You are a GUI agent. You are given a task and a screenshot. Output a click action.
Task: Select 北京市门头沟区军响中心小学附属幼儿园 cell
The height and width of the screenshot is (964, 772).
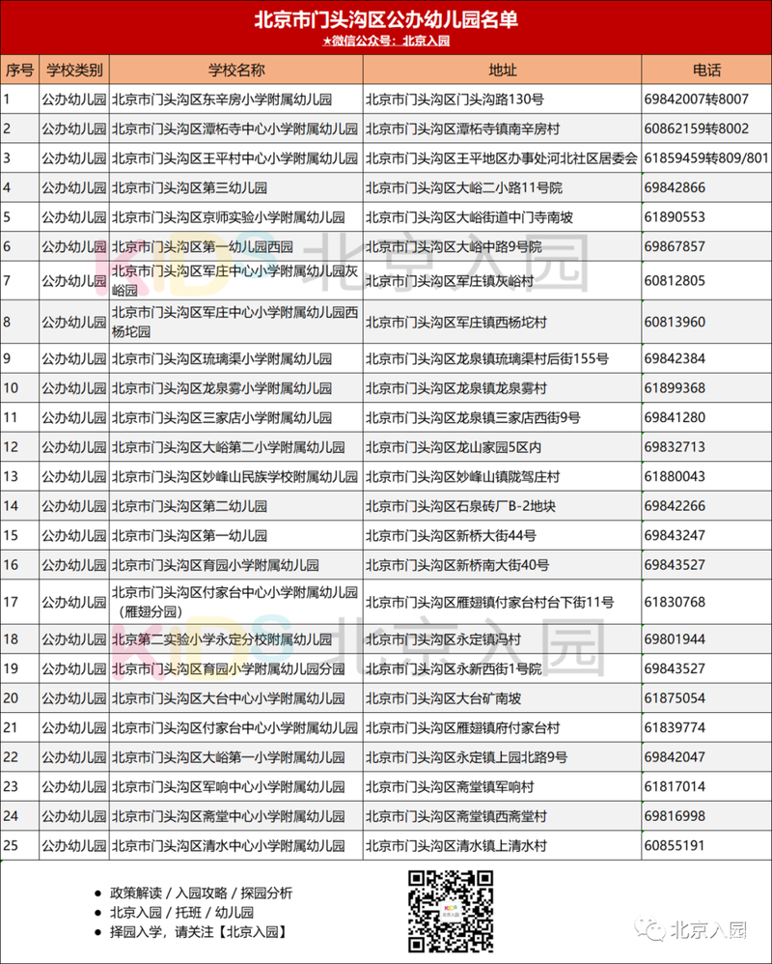click(x=236, y=787)
